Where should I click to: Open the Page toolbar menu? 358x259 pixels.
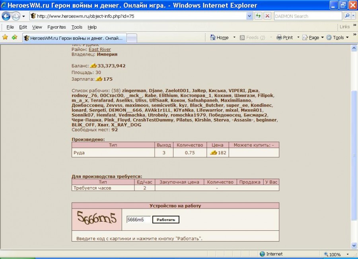click(x=313, y=38)
